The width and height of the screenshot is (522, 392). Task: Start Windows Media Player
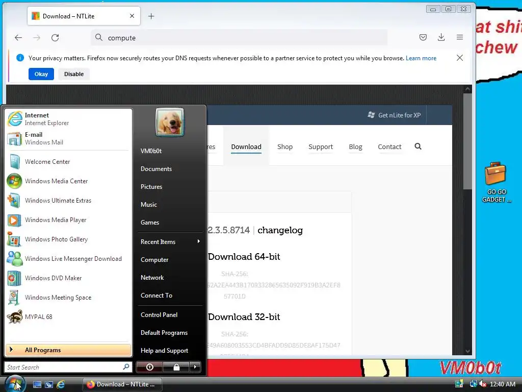click(68, 219)
